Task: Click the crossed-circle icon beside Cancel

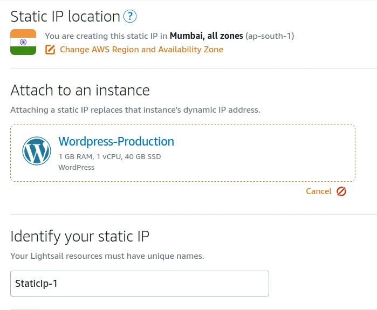Action: coord(341,191)
